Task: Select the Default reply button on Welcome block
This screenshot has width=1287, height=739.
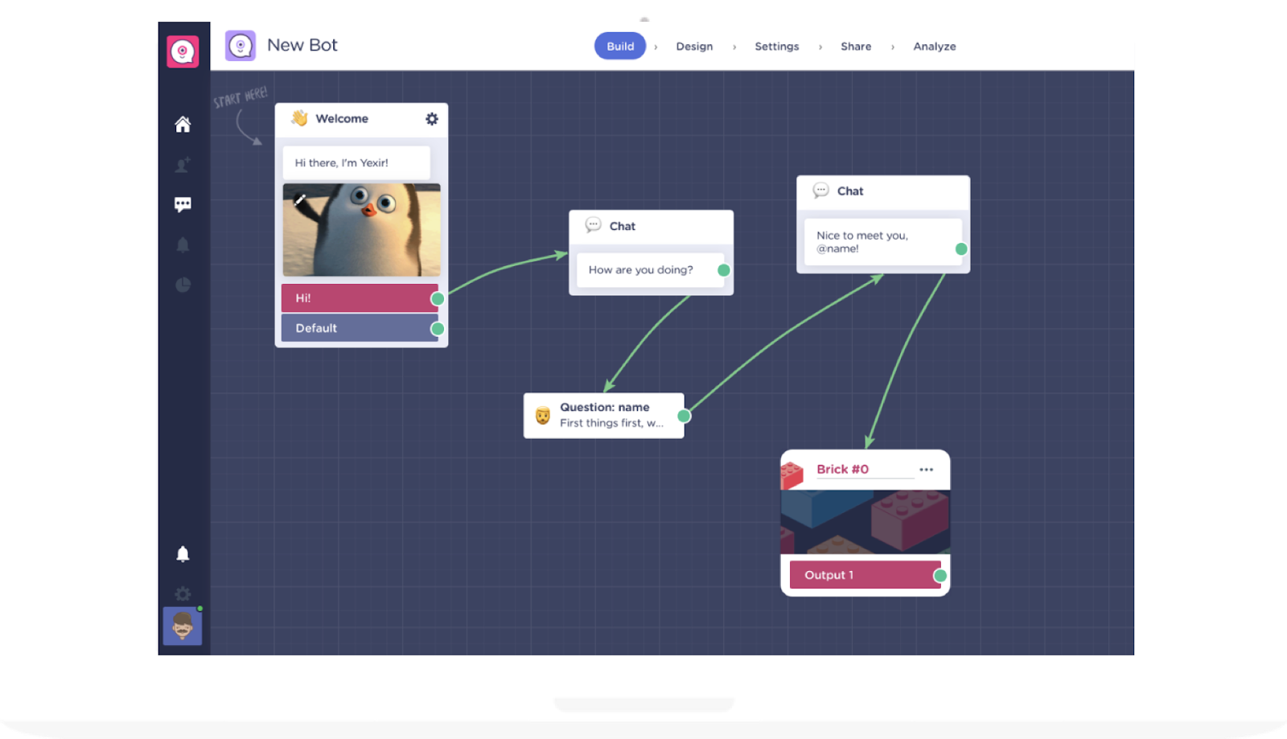Action: point(354,327)
